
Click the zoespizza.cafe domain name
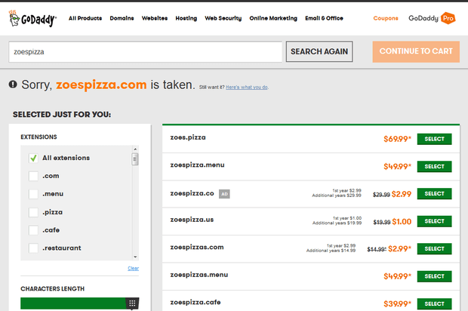tap(196, 303)
